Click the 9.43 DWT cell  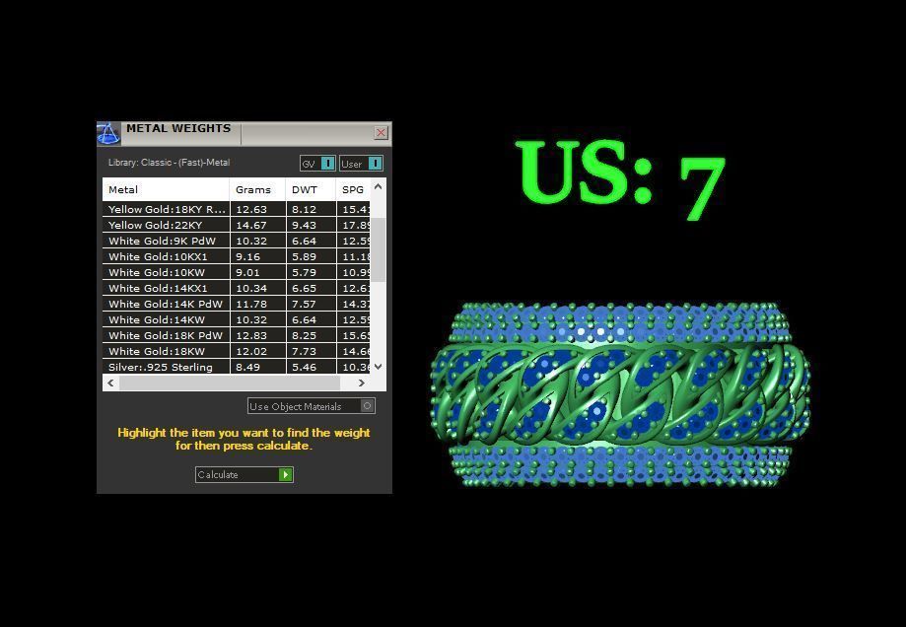point(311,225)
